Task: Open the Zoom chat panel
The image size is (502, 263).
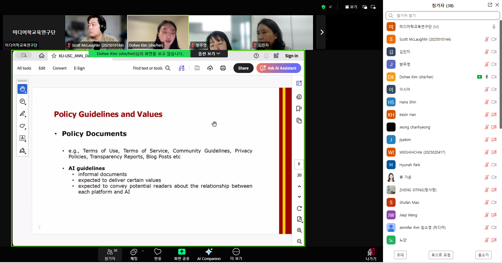Action: tap(134, 254)
